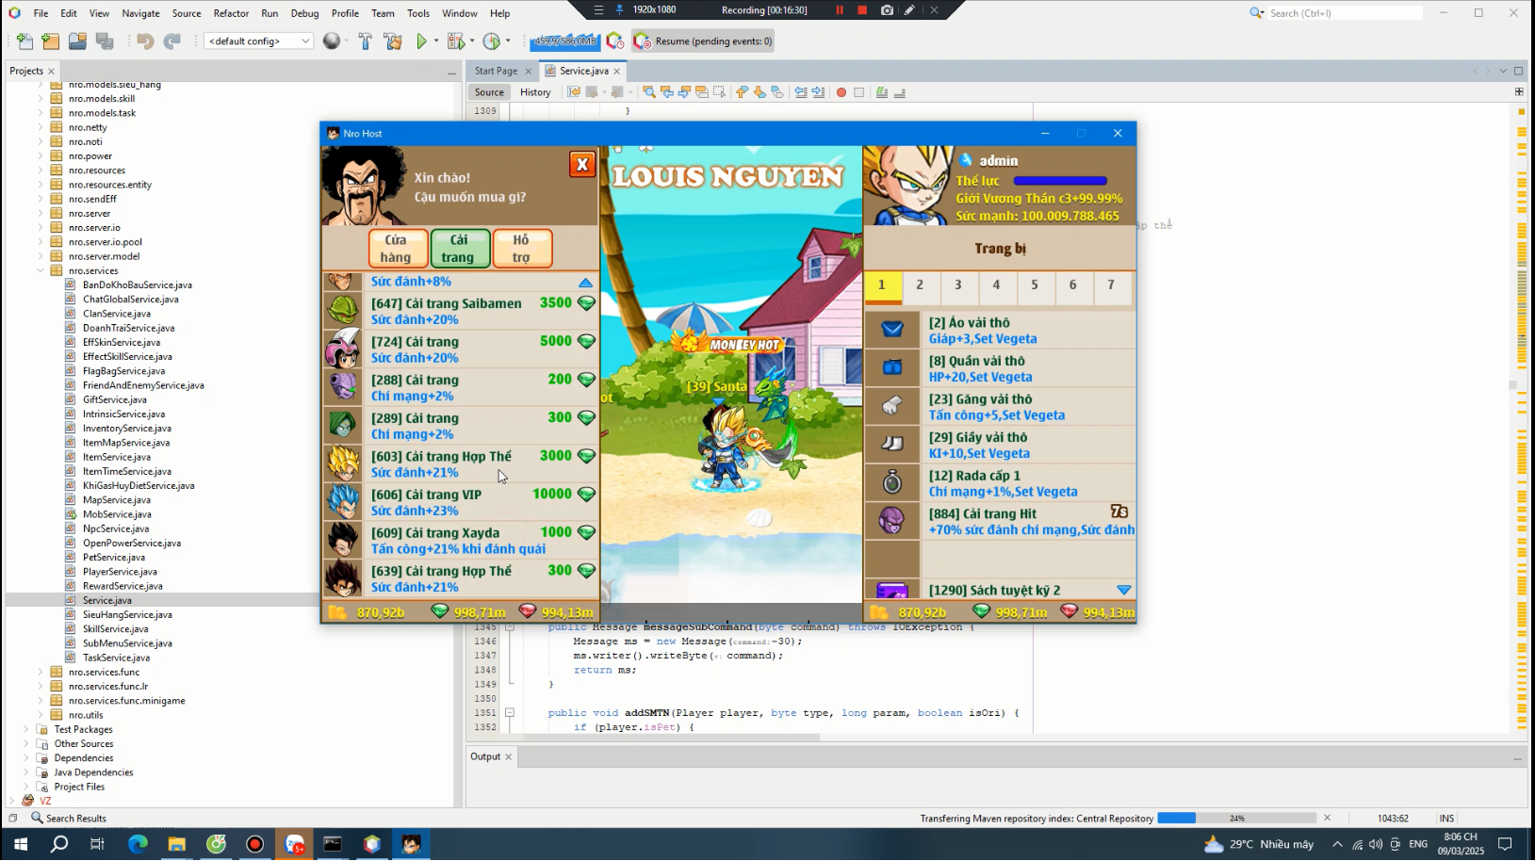Toggle rectangular selection icon
Image resolution: width=1535 pixels, height=861 pixels.
point(720,92)
